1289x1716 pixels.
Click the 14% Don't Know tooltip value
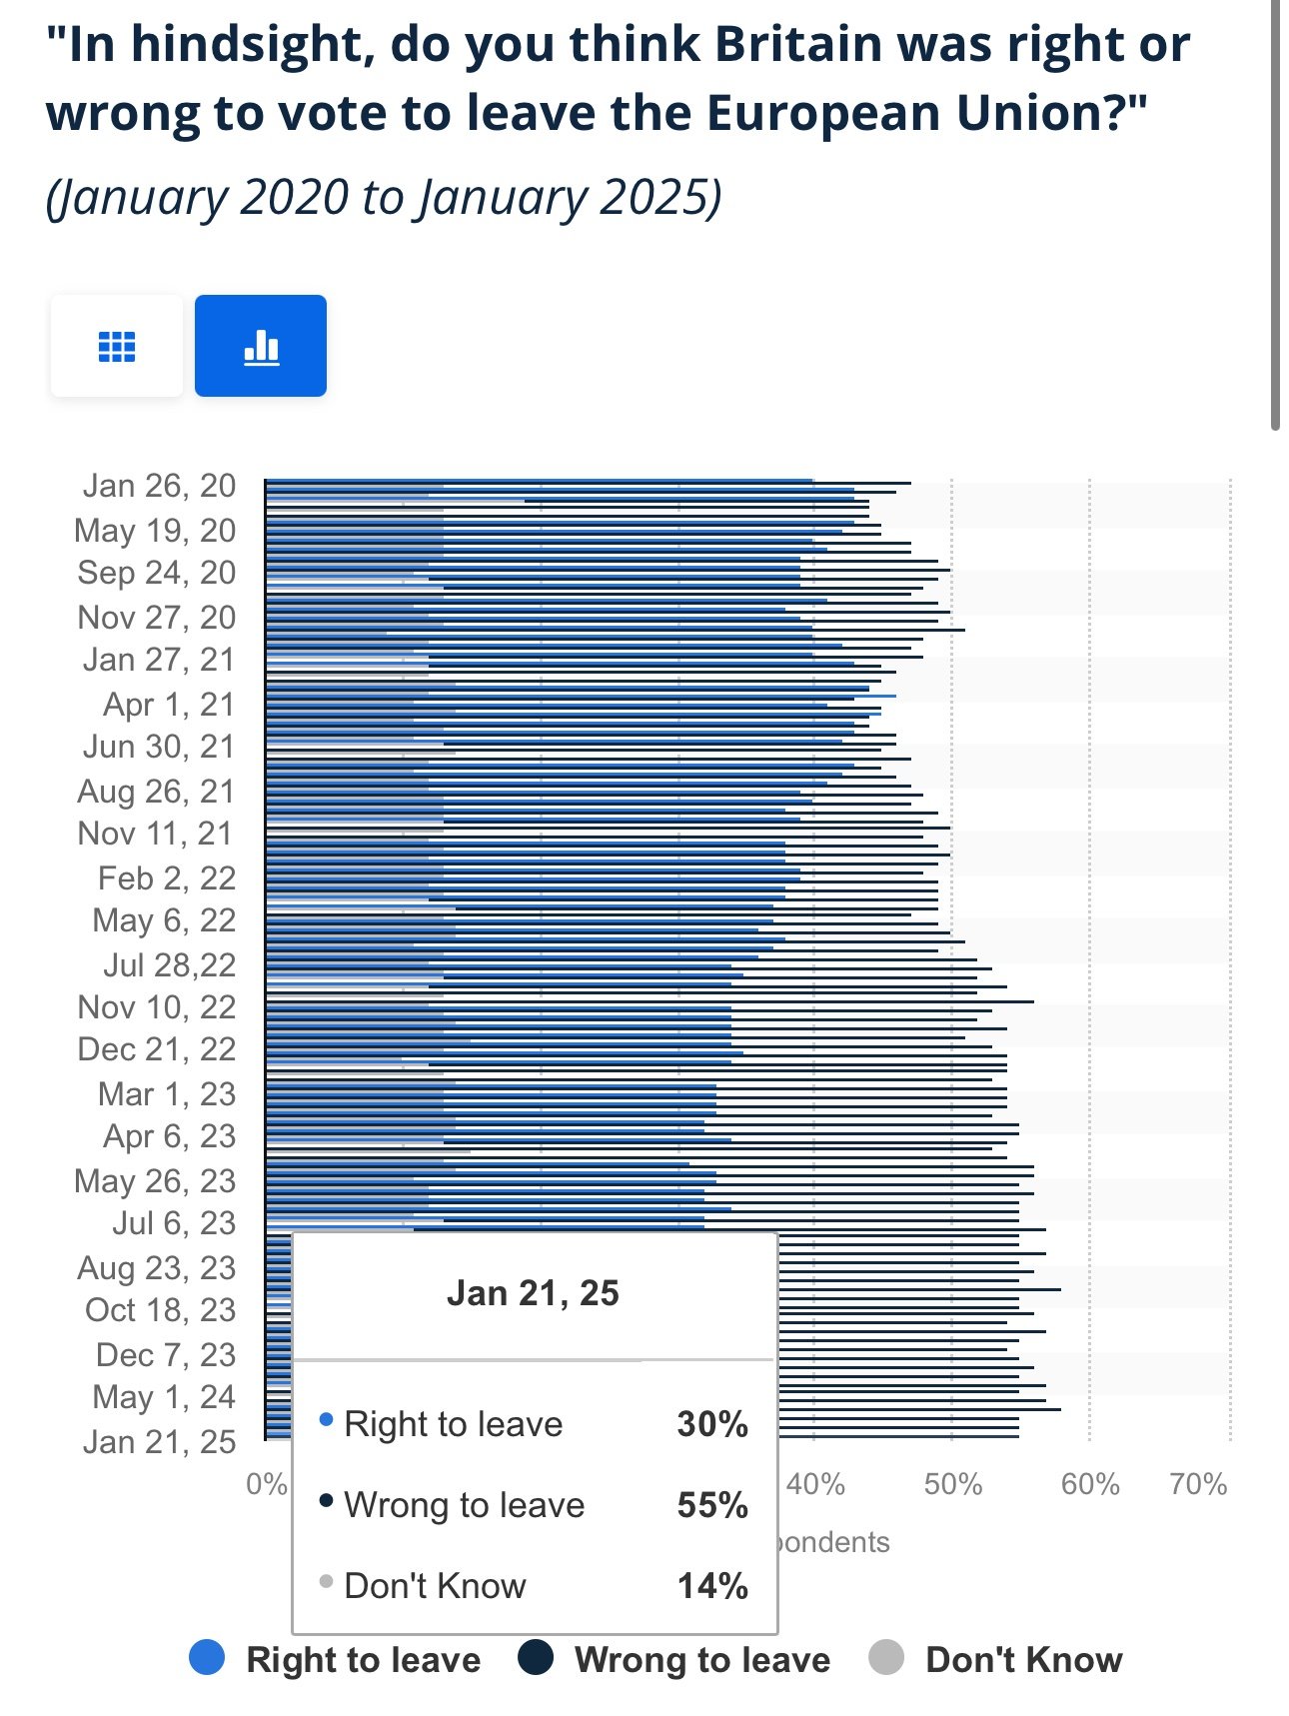click(712, 1586)
